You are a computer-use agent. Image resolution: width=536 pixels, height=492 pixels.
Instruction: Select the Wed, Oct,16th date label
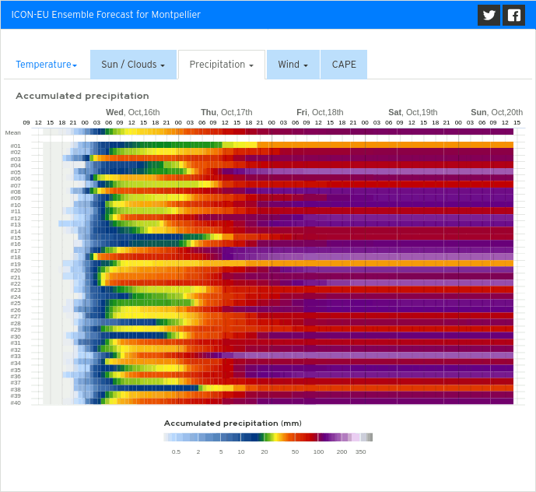coord(132,112)
